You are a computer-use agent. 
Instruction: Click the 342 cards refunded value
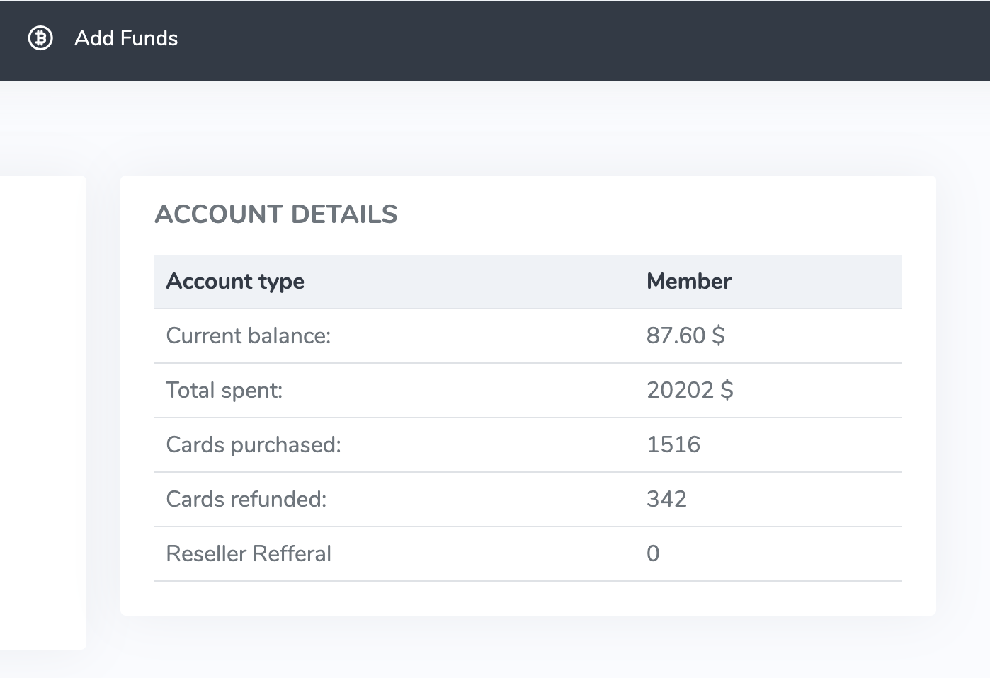(666, 500)
